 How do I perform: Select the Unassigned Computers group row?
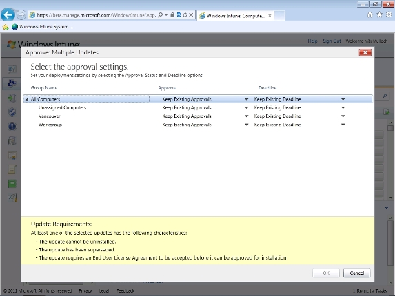[198, 107]
